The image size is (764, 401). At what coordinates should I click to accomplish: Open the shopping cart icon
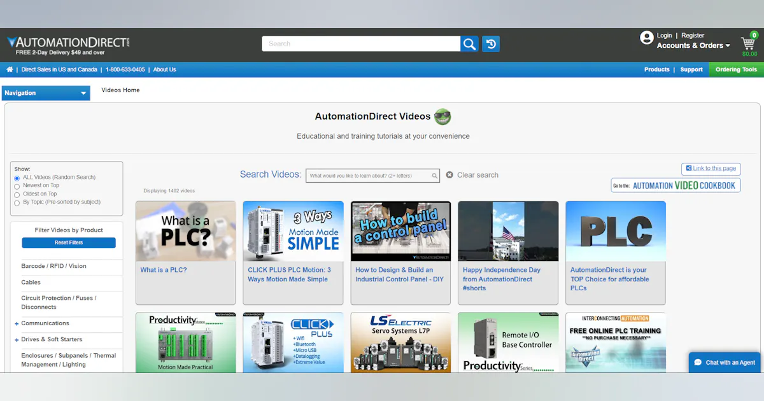(x=748, y=43)
